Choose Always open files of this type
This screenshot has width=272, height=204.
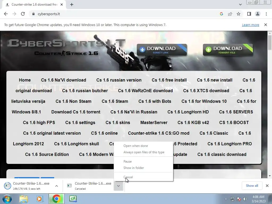(143, 152)
